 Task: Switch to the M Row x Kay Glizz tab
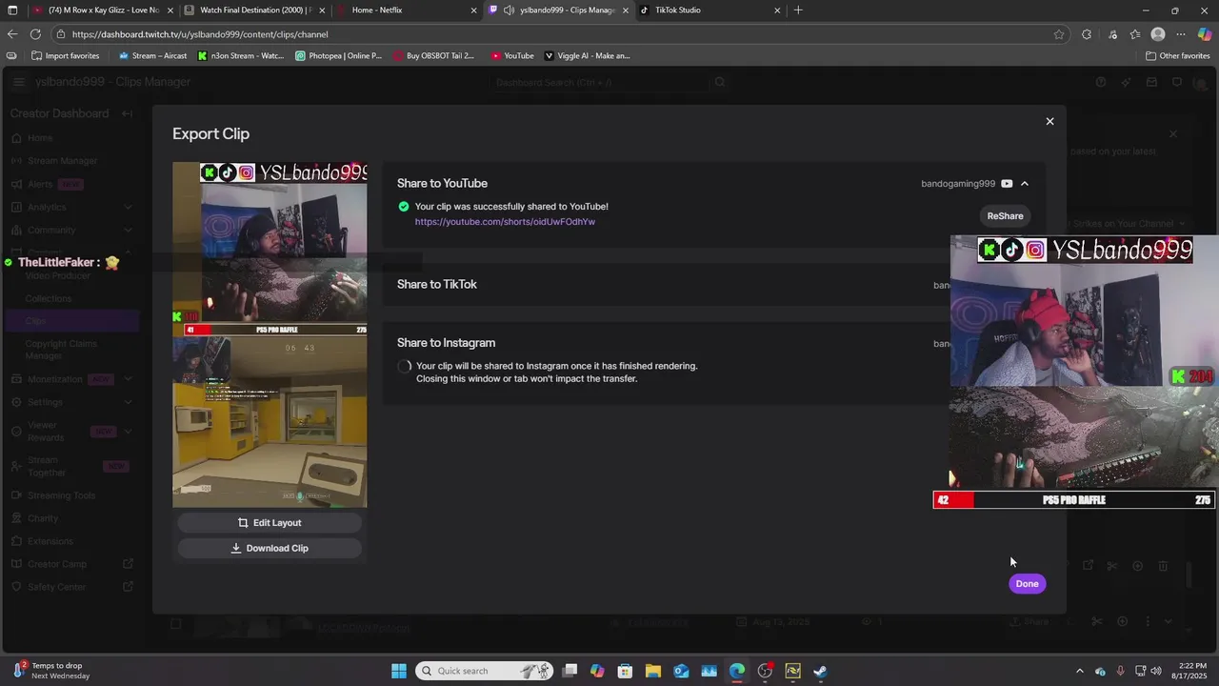(103, 10)
